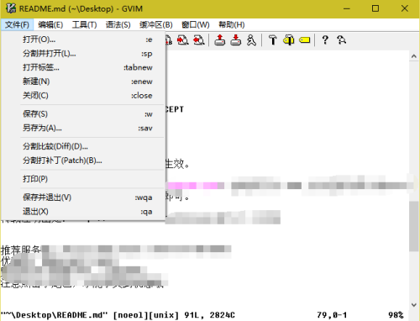
Task: Open the 窗口(W) menu
Action: pos(196,24)
